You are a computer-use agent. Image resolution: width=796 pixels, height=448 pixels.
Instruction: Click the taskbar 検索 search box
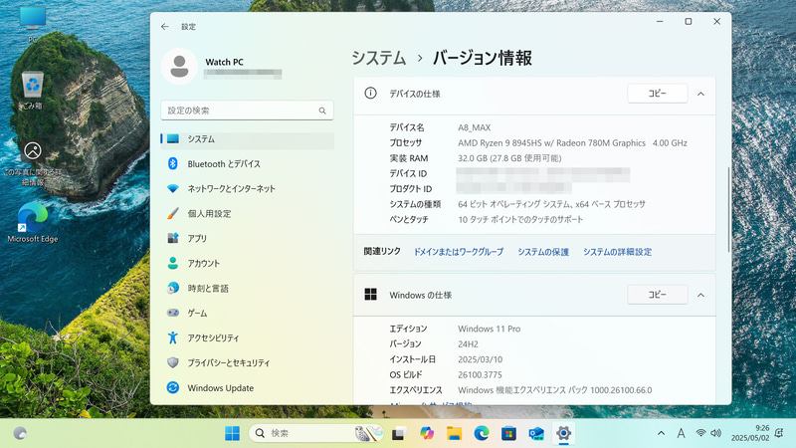(315, 433)
